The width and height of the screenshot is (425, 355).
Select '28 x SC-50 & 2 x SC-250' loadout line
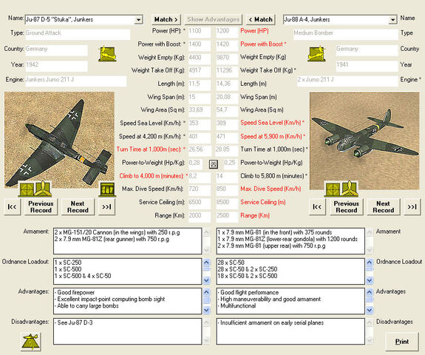[247, 269]
